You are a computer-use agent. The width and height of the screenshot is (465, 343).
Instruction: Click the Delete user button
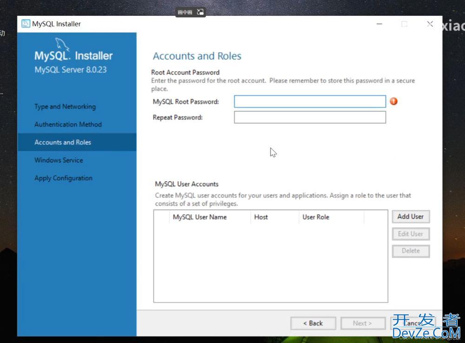(x=411, y=251)
